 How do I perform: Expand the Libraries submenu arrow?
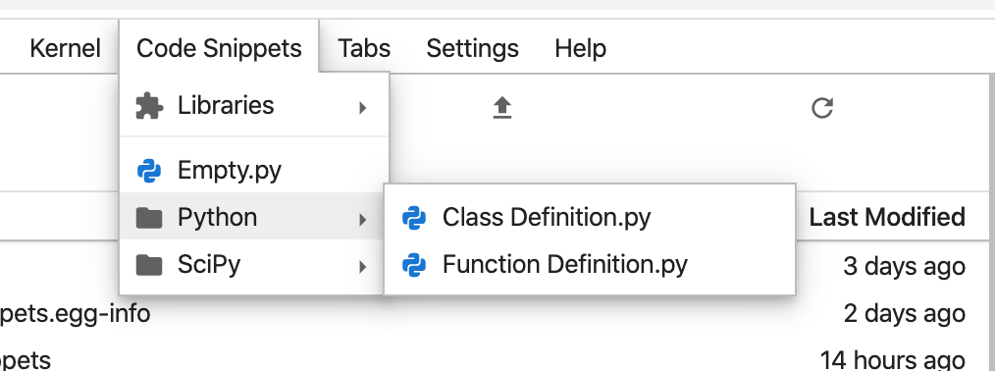click(x=362, y=107)
